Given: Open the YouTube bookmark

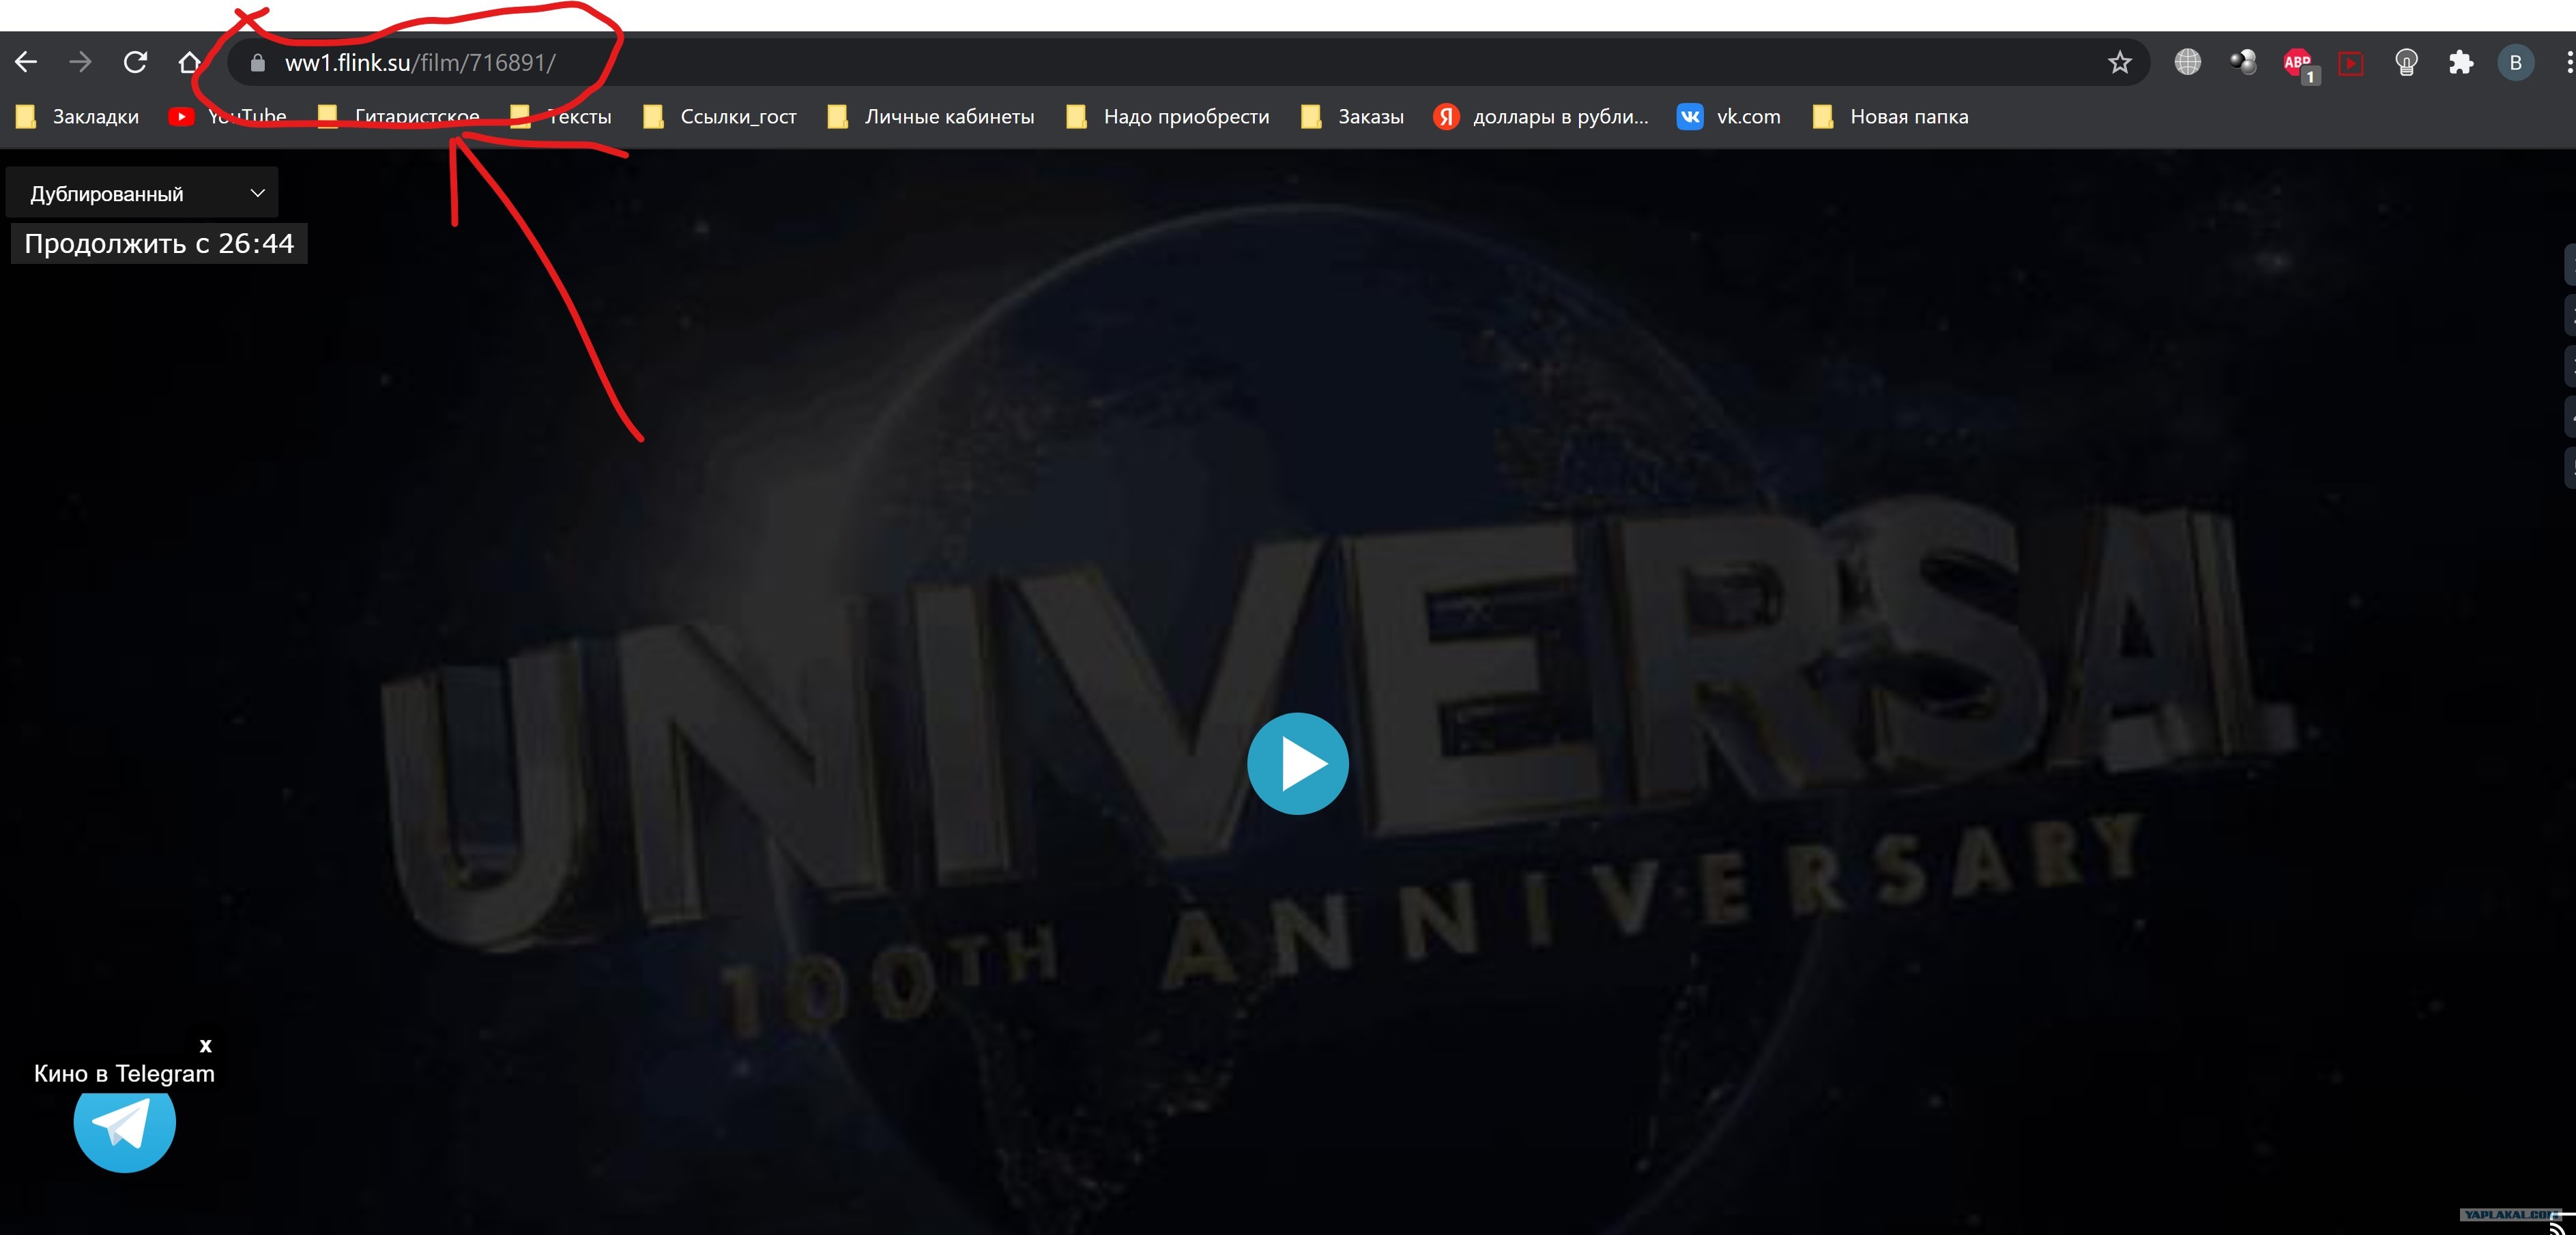Looking at the screenshot, I should 228,117.
